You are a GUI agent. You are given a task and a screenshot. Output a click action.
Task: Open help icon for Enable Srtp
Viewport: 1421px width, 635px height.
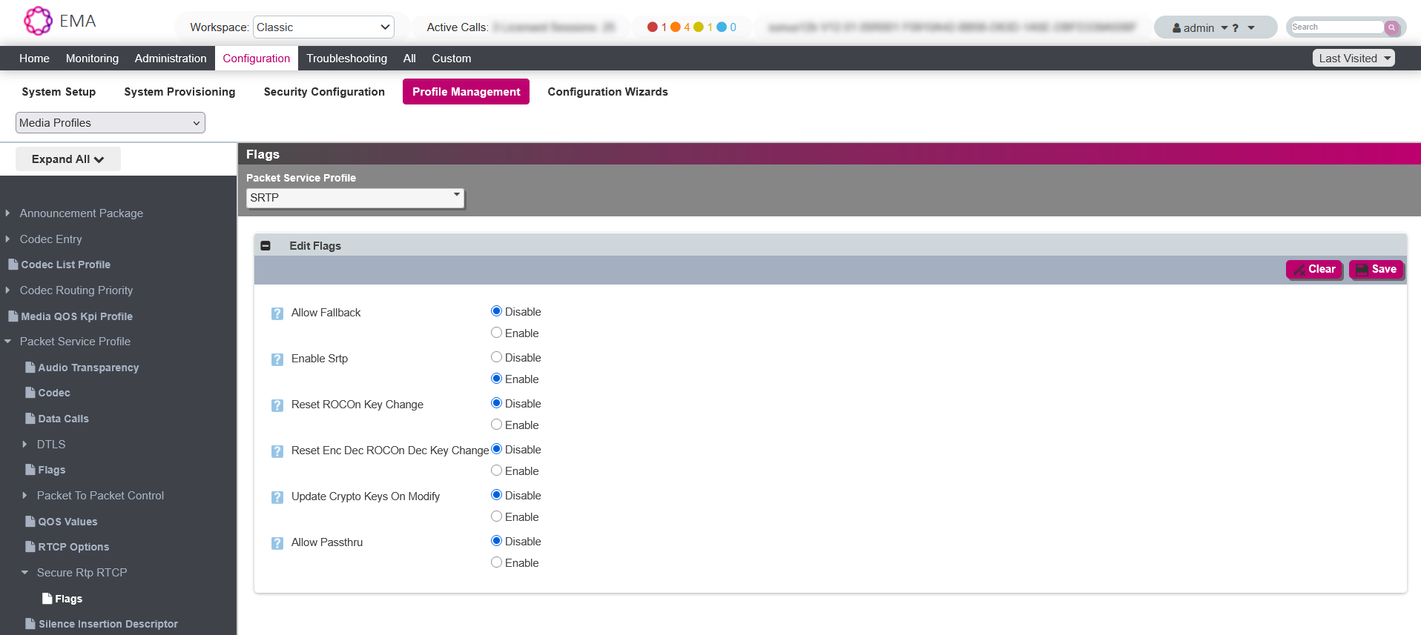pos(277,359)
